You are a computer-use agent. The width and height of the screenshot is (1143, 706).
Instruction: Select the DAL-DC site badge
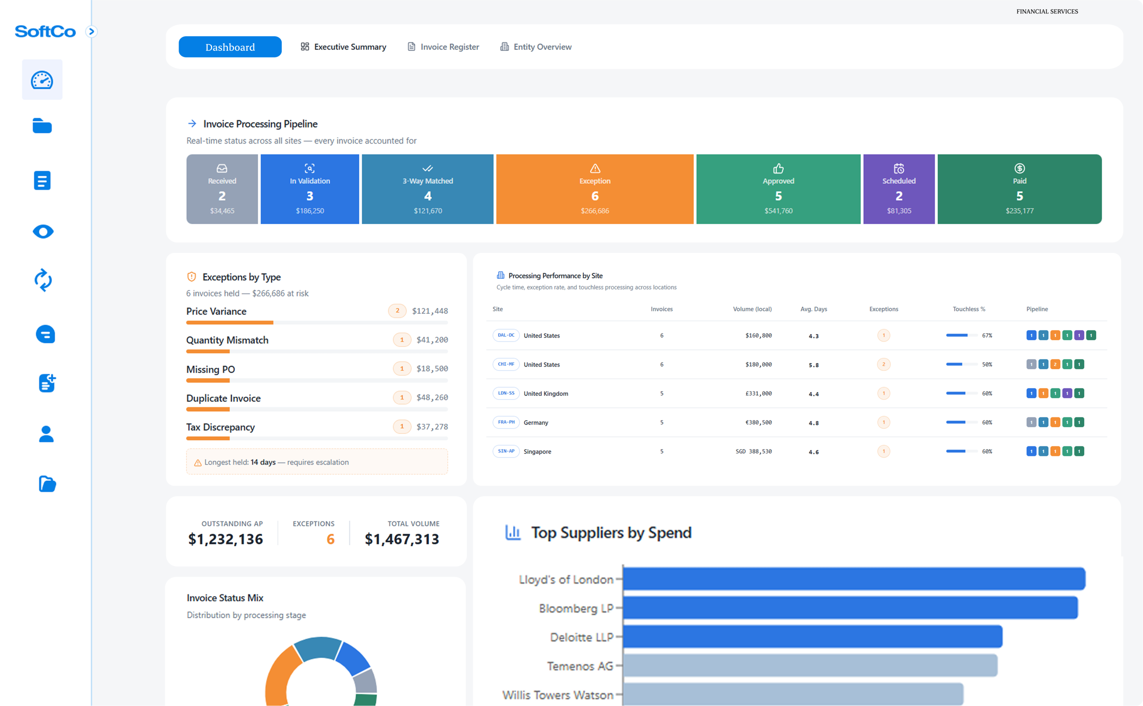tap(505, 335)
